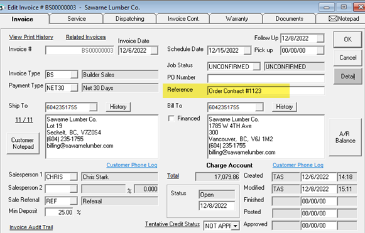Open the Notepad tab with envelope icon
Viewport: 365px width, 233px height.
(344, 19)
